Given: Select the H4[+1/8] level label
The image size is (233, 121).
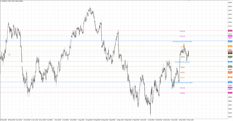Looking at the screenshot, I should [182, 36].
